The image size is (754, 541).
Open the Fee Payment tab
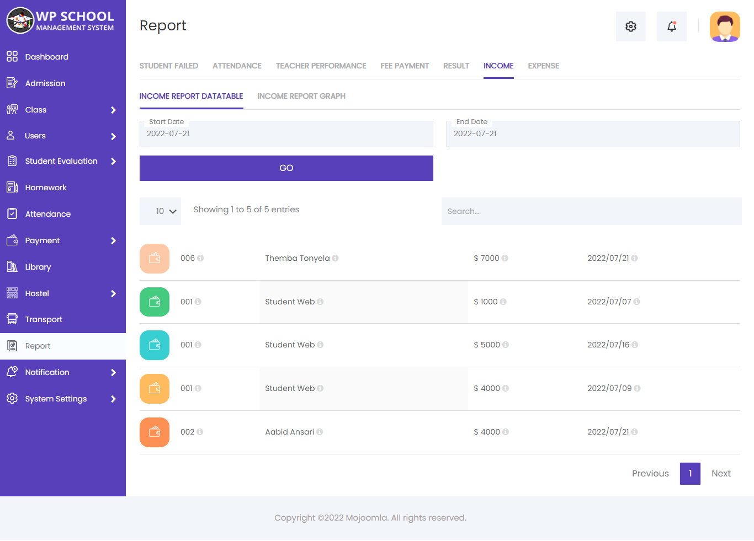click(405, 66)
